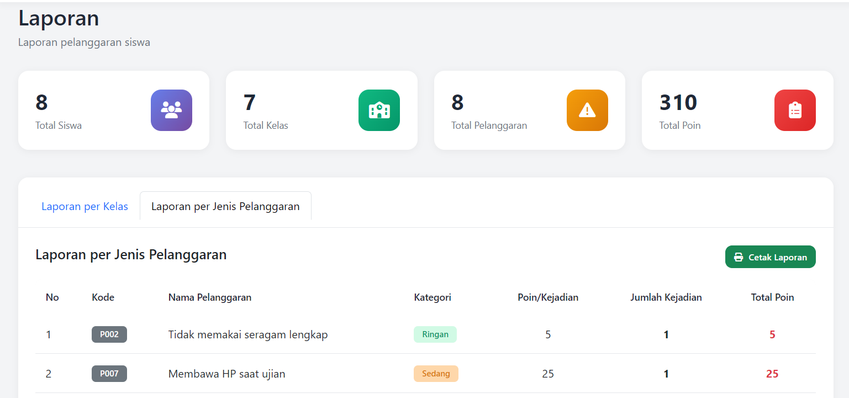The width and height of the screenshot is (849, 398).
Task: Click the 8 value on Total Pelanggaran card
Action: coord(457,103)
